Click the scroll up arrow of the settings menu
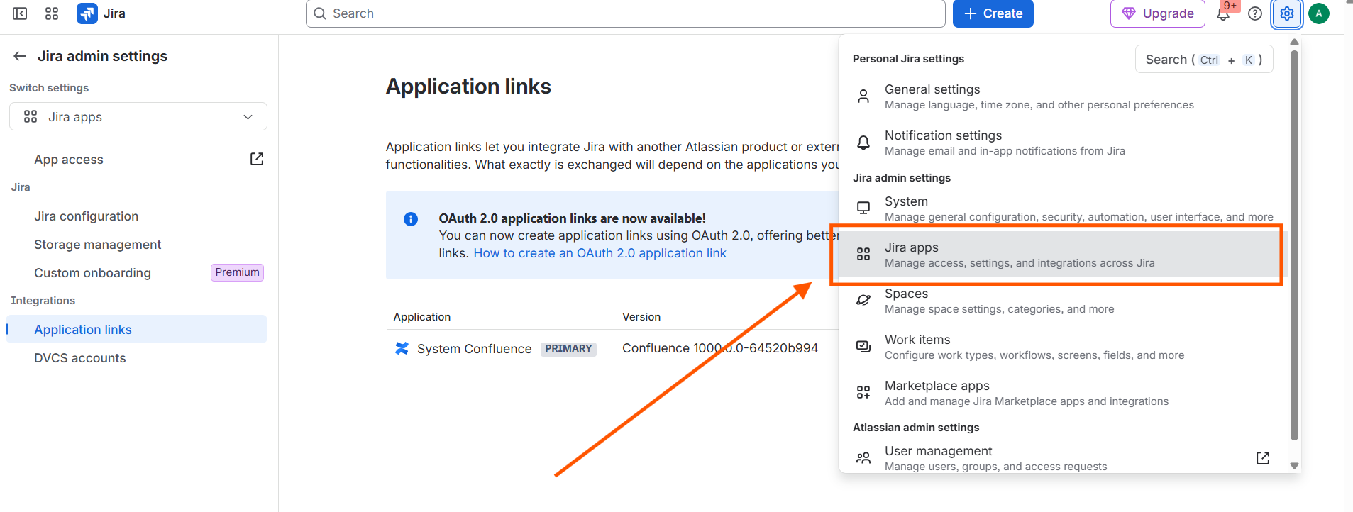The width and height of the screenshot is (1353, 512). (1294, 42)
